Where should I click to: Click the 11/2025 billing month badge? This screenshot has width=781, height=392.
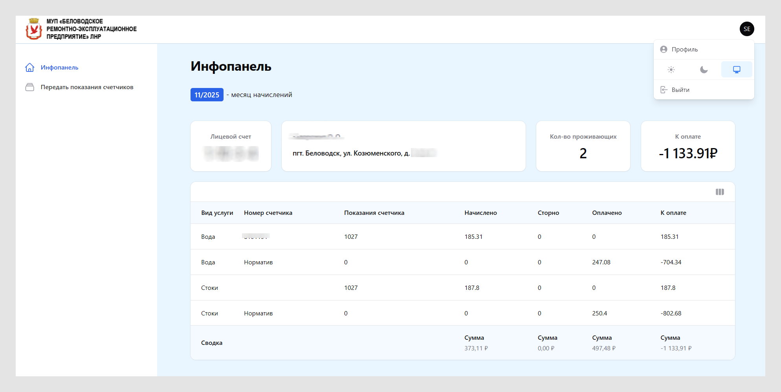(x=207, y=95)
